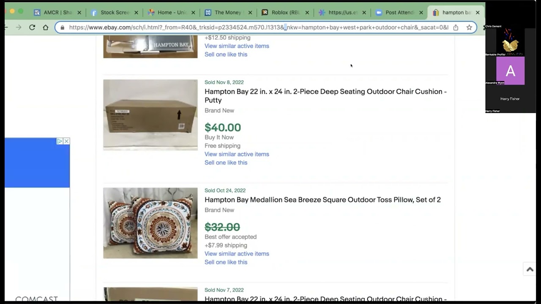This screenshot has height=304, width=541.
Task: Click the medallion pillows thumbnail image
Action: coord(150,223)
